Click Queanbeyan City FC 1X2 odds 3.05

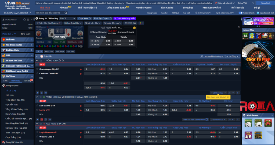click(138, 69)
